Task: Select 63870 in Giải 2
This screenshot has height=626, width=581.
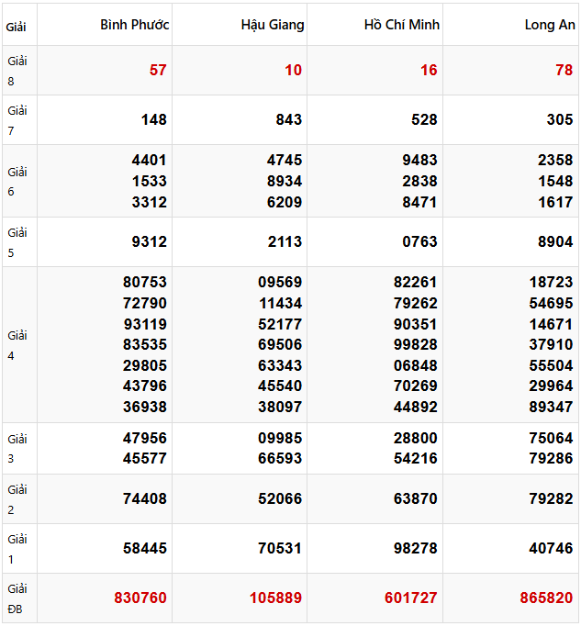Action: [416, 499]
